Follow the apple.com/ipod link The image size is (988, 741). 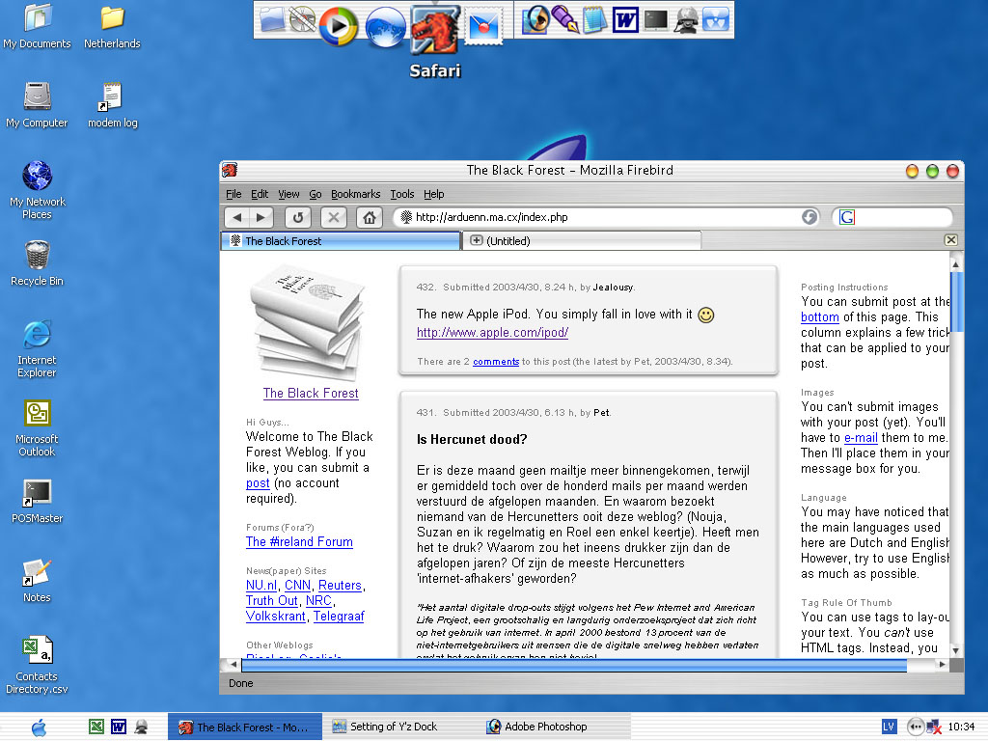493,333
